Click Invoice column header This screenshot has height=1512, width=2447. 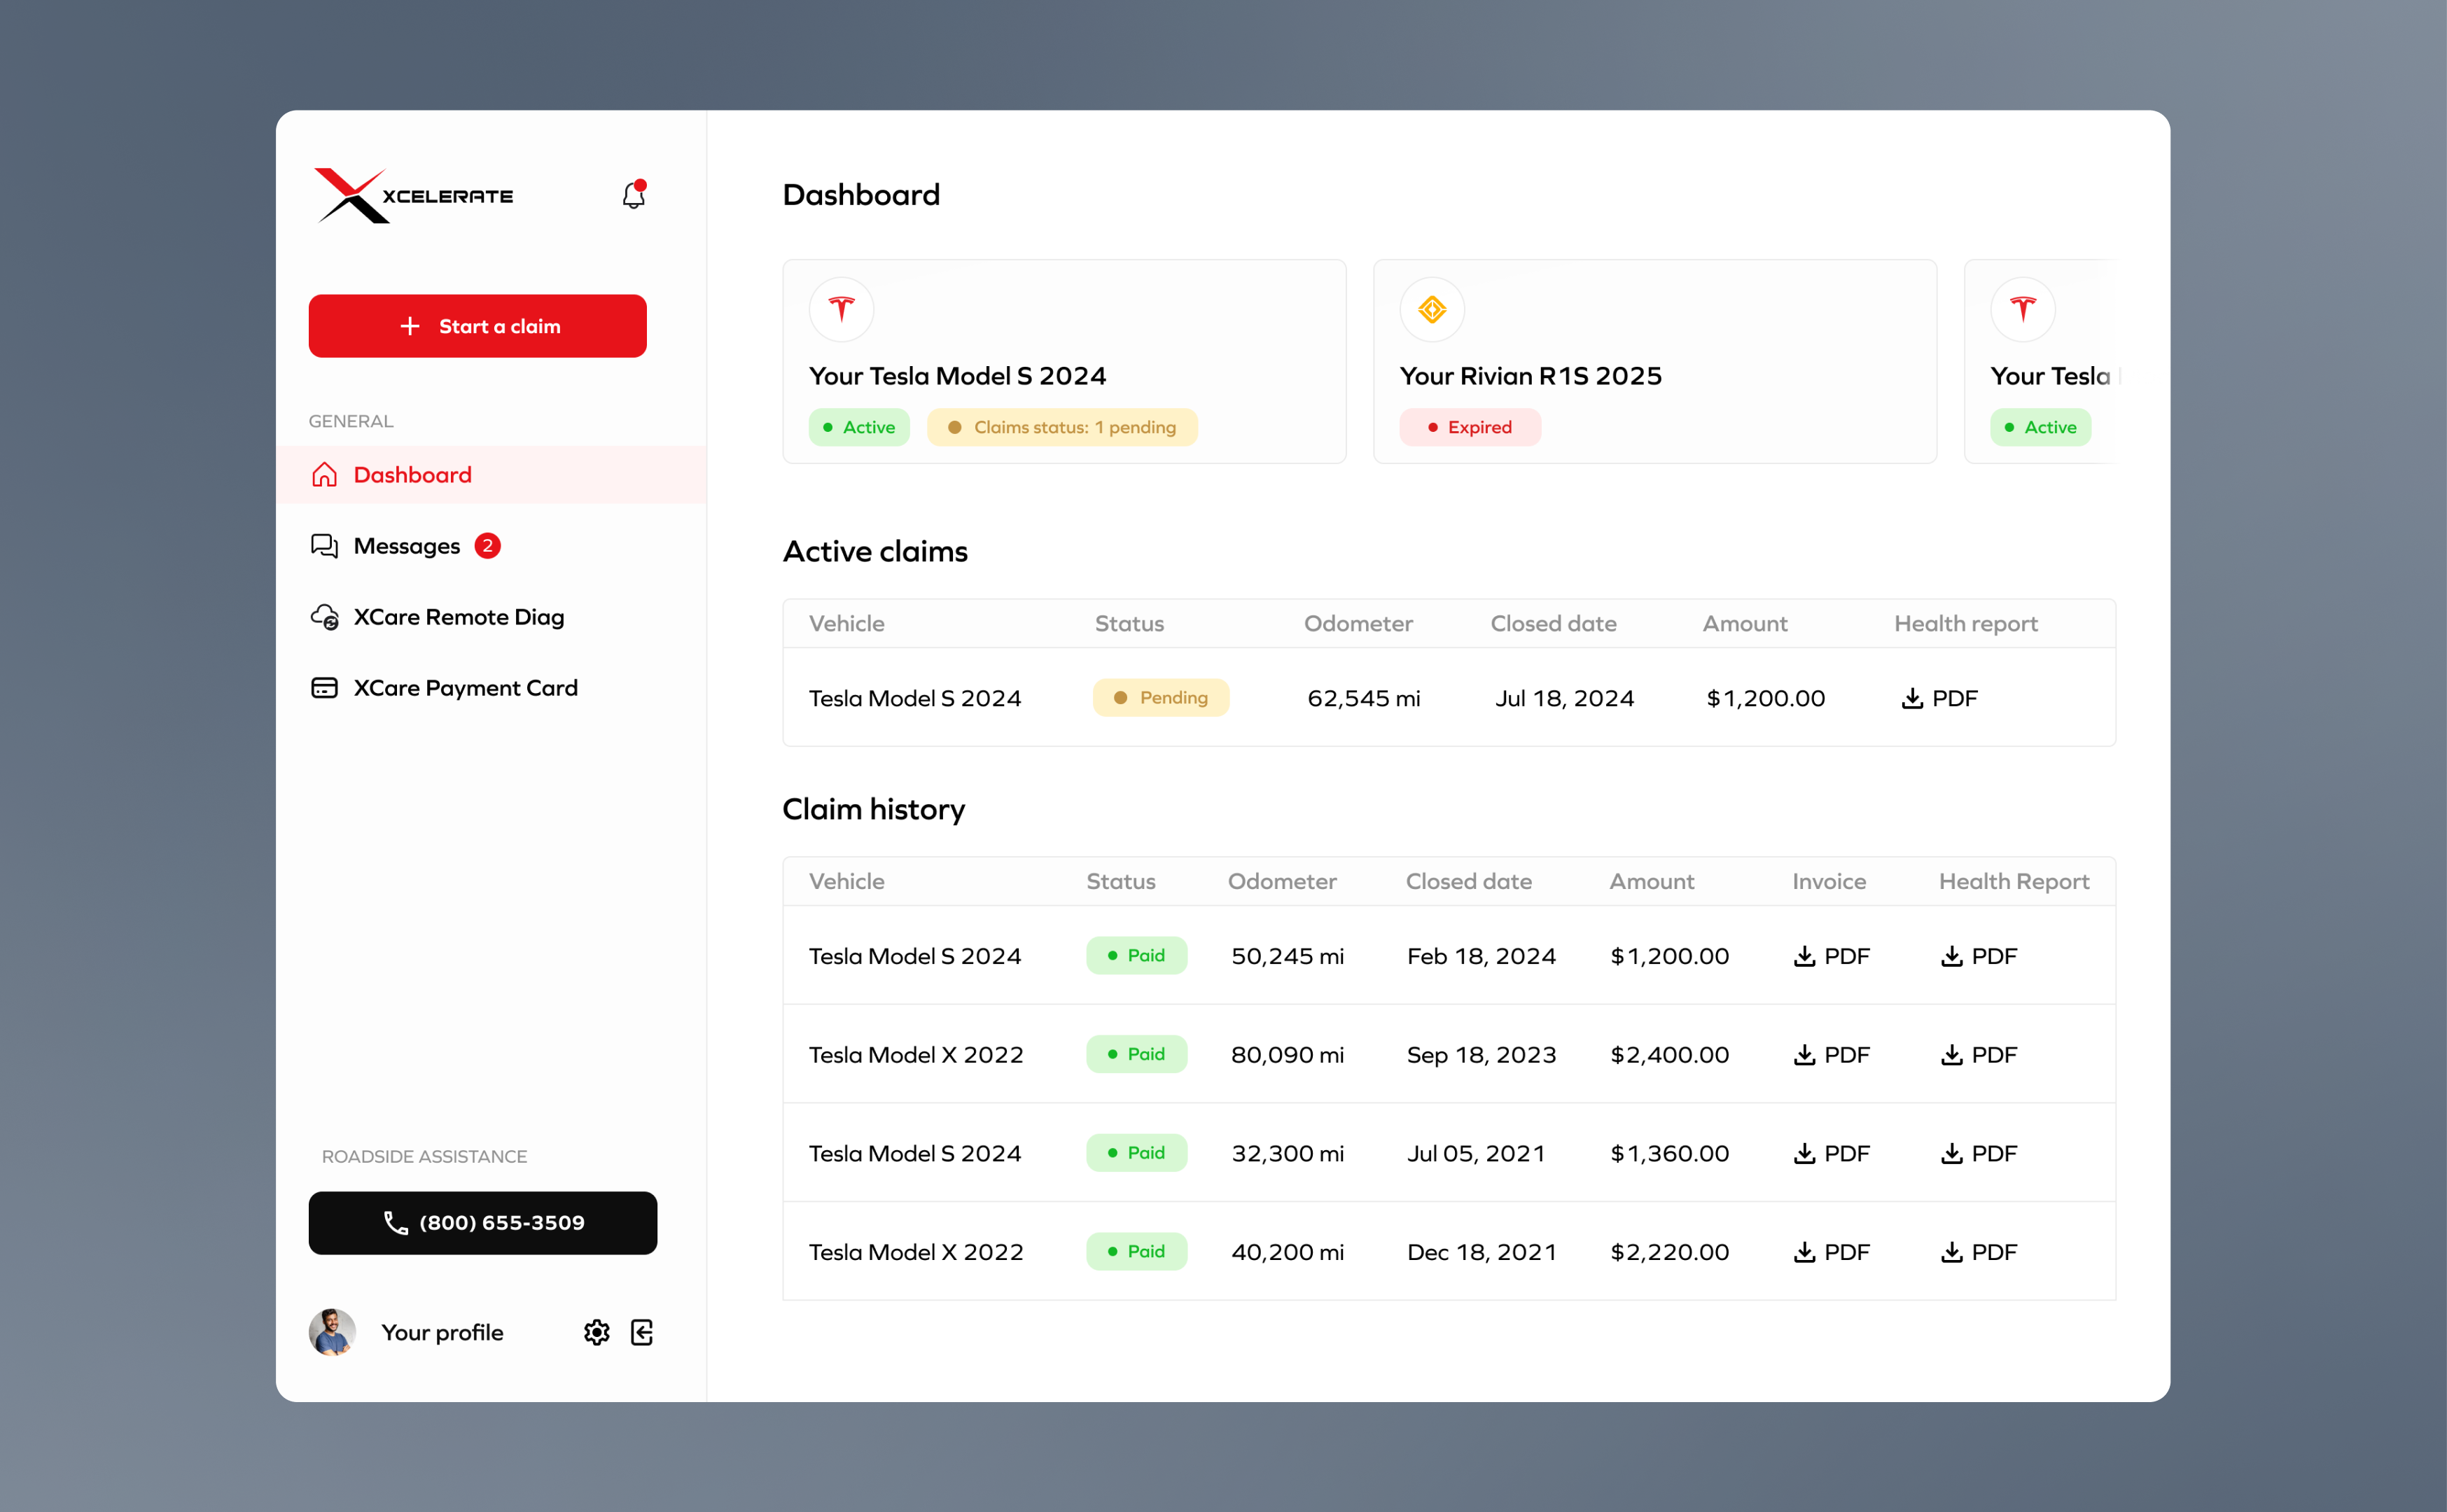point(1829,882)
